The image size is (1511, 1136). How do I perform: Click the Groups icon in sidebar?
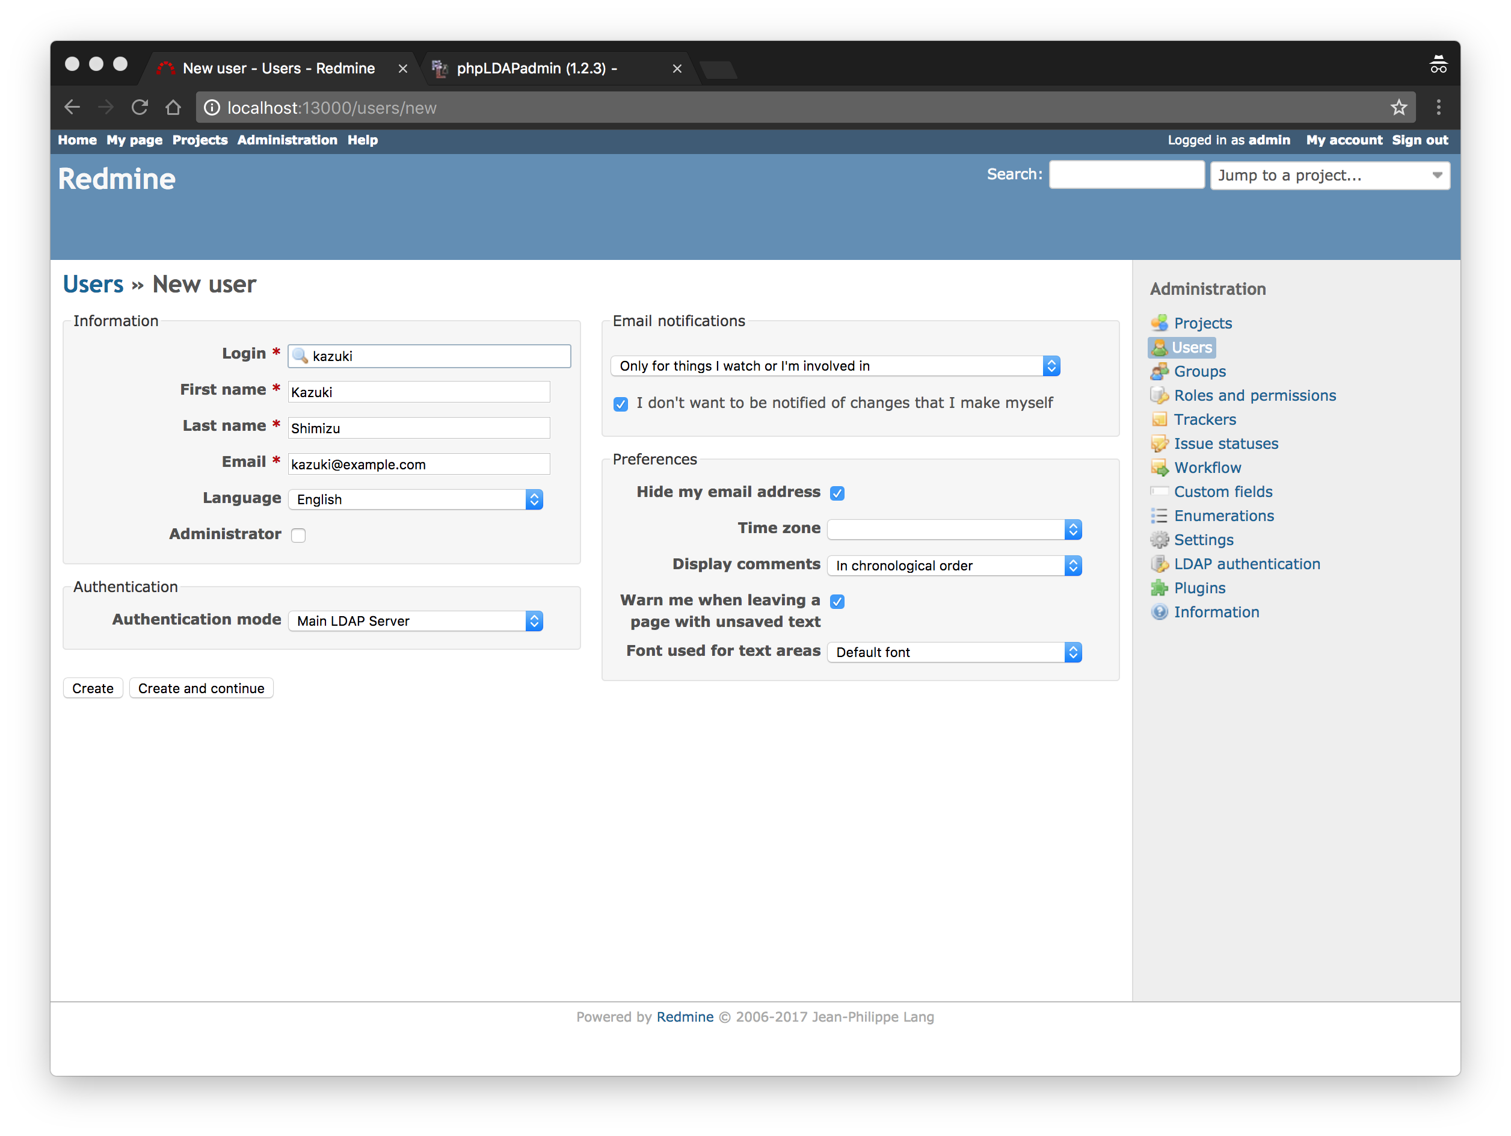[1159, 372]
